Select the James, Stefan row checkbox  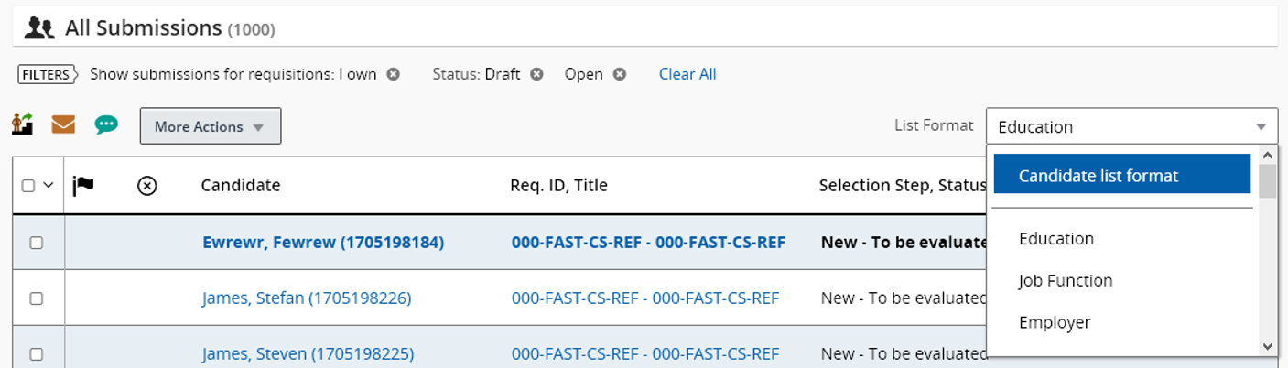click(x=37, y=298)
